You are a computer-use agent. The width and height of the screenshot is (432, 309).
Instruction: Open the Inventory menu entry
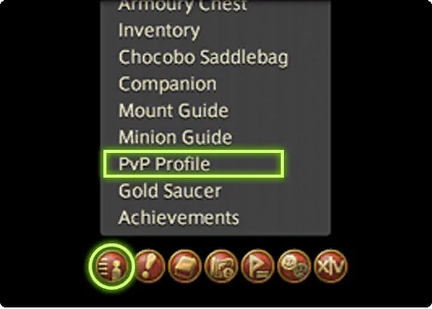click(159, 31)
